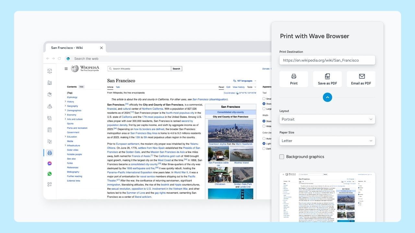Click the Print Destination URL field
The image size is (415, 233).
point(327,60)
